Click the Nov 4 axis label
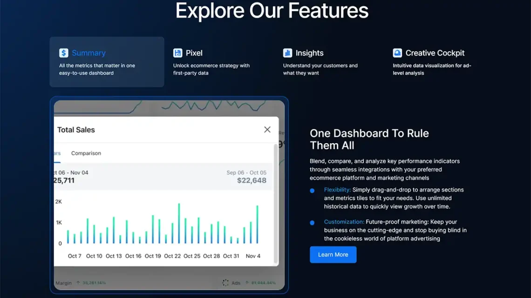 tap(253, 256)
